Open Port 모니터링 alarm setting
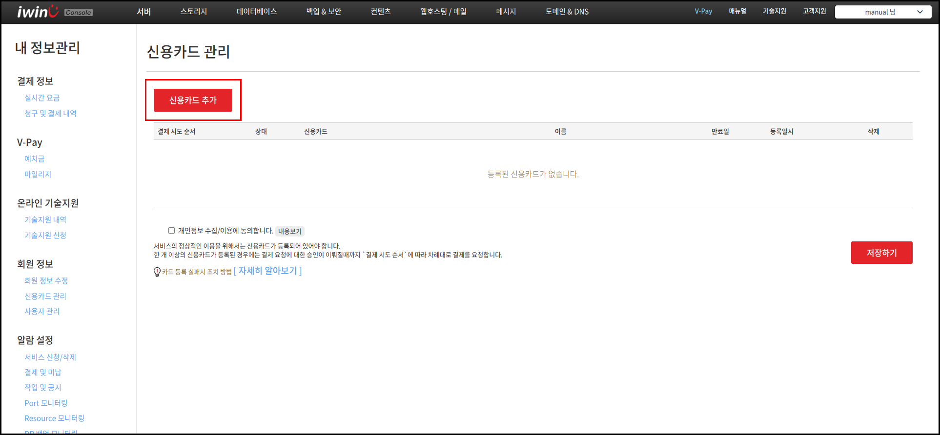Image resolution: width=940 pixels, height=435 pixels. [x=46, y=403]
